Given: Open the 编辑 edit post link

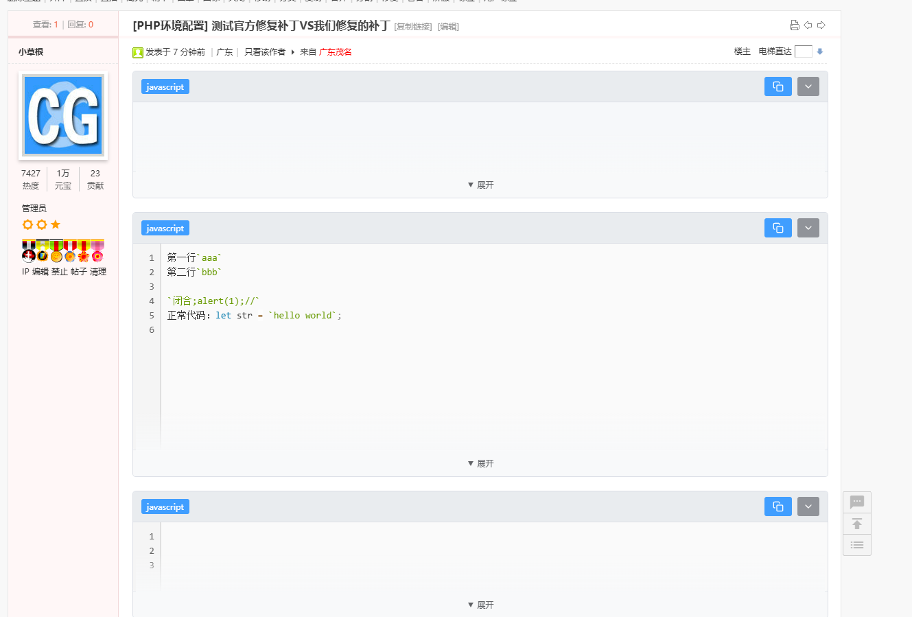Looking at the screenshot, I should 448,27.
